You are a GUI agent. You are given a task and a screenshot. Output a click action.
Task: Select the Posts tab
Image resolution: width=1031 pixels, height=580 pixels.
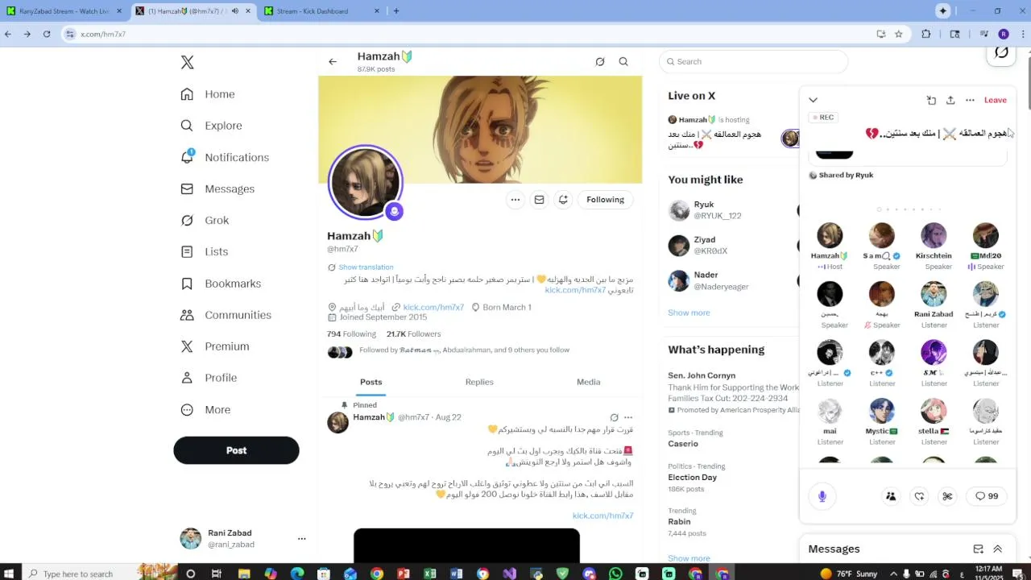[371, 382]
